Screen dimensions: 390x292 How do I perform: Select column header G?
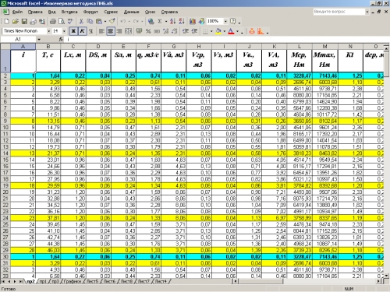click(x=174, y=47)
